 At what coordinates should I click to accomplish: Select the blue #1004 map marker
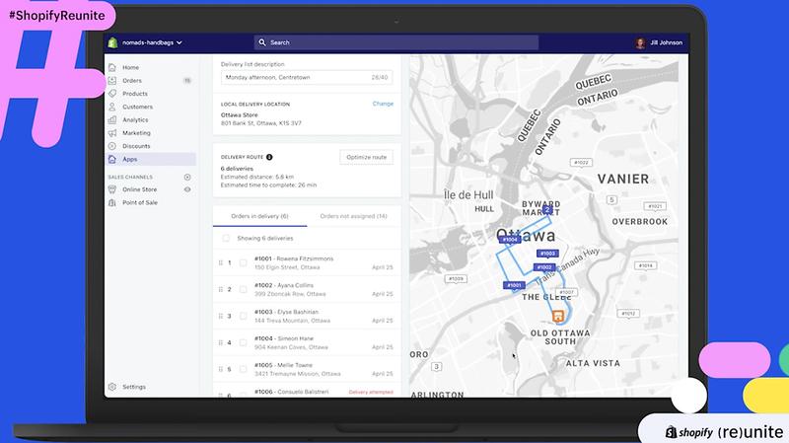tap(510, 240)
